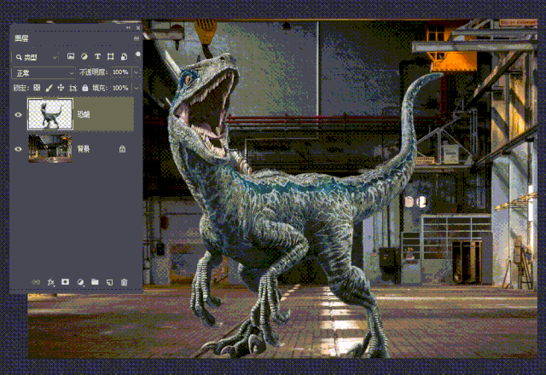This screenshot has width=546, height=375.
Task: Lock layer position
Action: coord(61,88)
